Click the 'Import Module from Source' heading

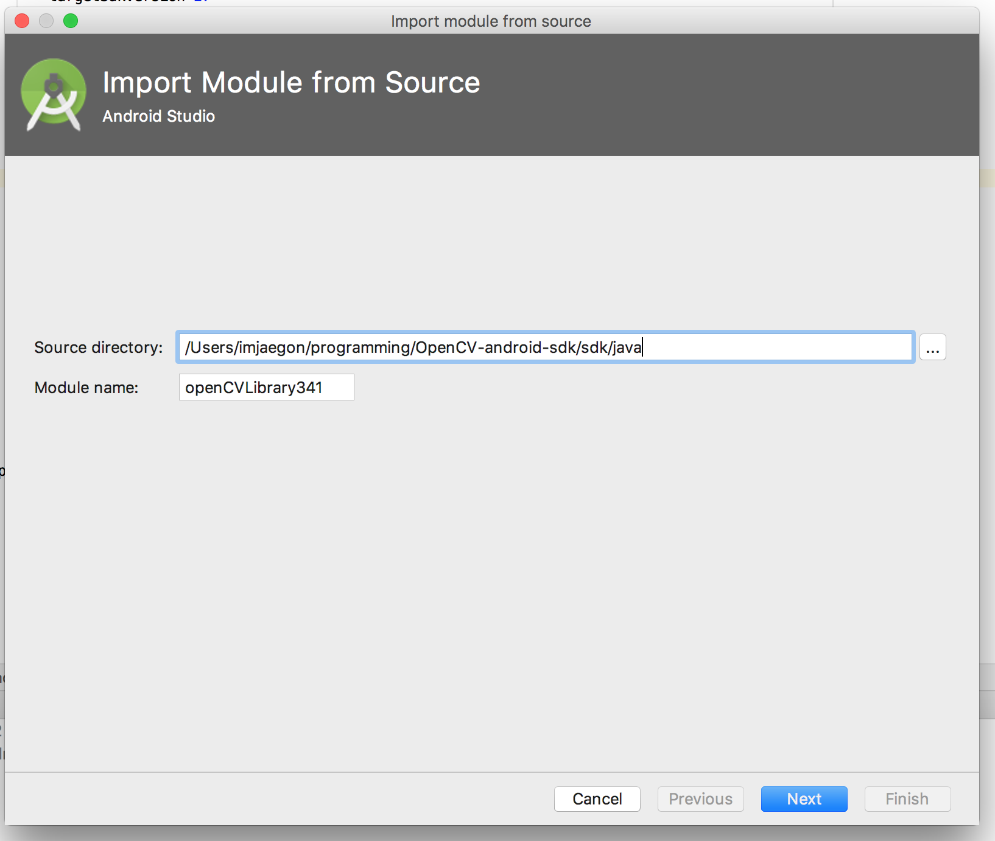[291, 82]
